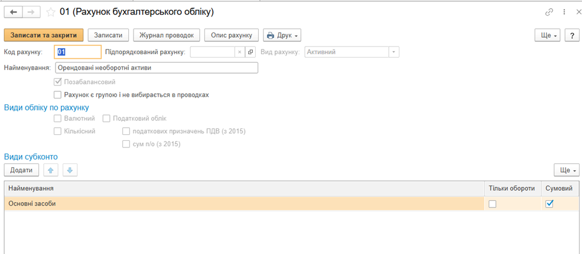Open Журнал проводок
This screenshot has width=582, height=254.
167,35
